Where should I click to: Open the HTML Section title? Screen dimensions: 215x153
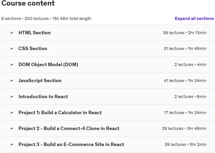pos(34,33)
